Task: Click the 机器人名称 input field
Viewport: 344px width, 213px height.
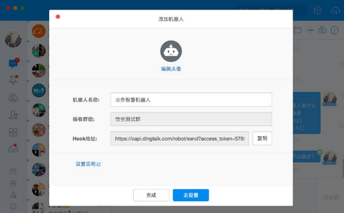Action: coord(191,100)
